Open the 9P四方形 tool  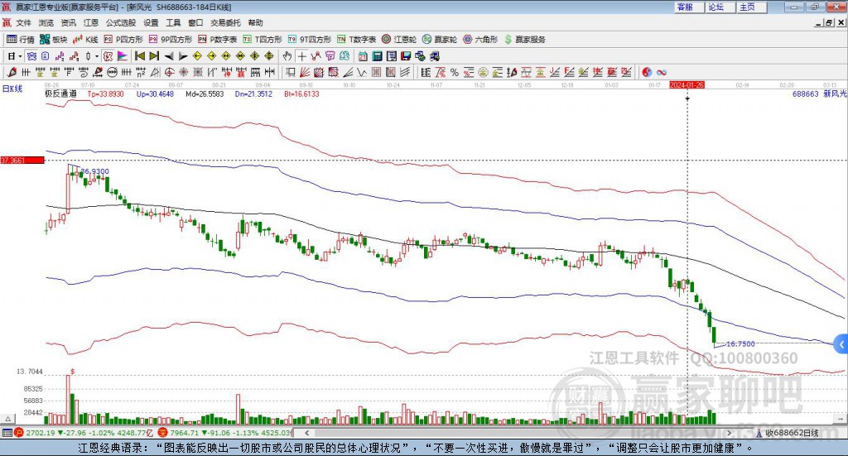click(171, 40)
